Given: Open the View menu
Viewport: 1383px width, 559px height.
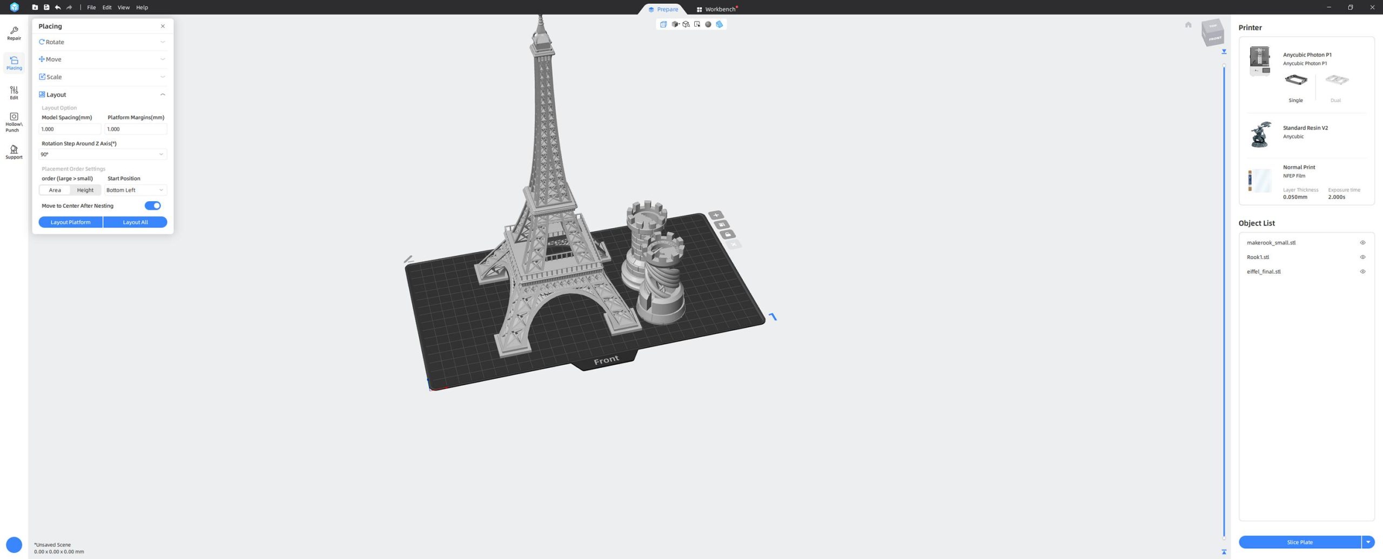Looking at the screenshot, I should tap(123, 8).
